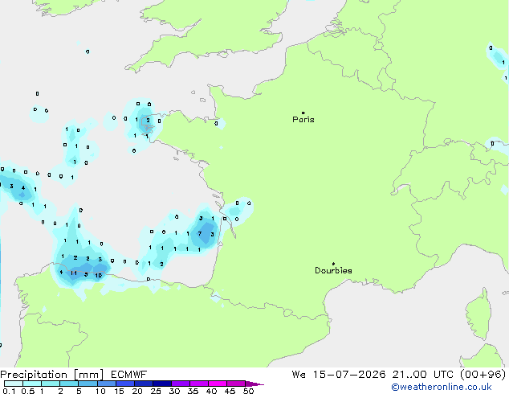This screenshot has width=509, height=394.
Task: Select the legend swatch between 20 and 25
Action: [144, 384]
